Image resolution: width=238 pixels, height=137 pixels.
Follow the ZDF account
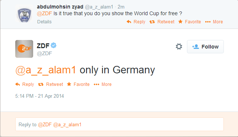tap(205, 47)
